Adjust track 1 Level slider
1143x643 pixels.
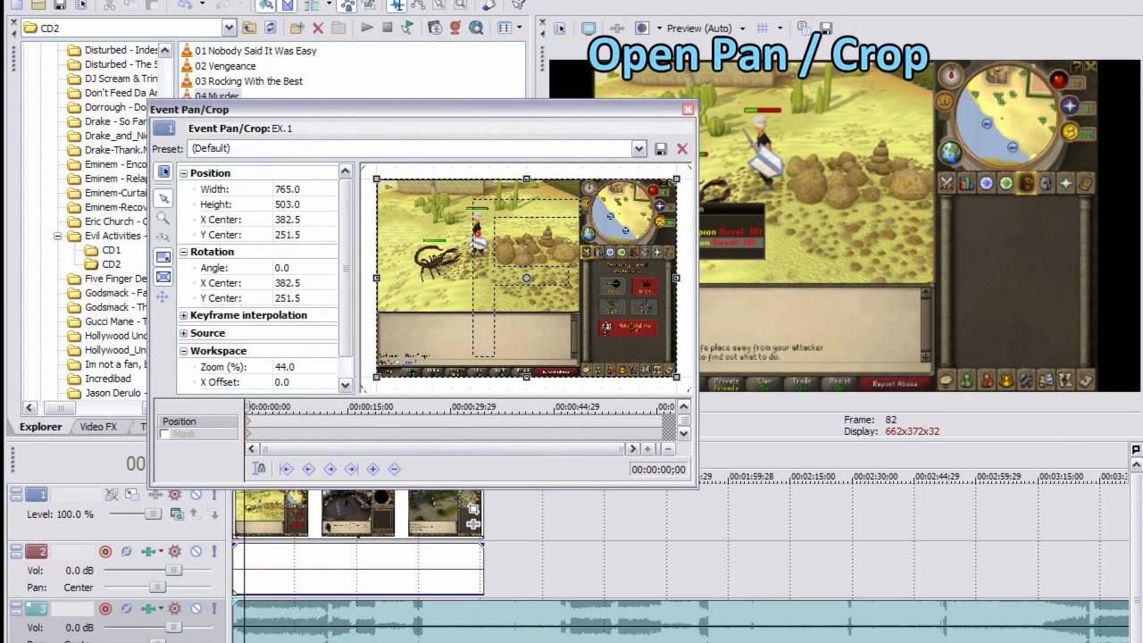tap(154, 514)
